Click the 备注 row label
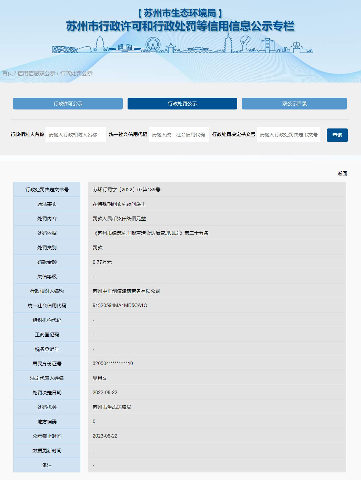The height and width of the screenshot is (480, 361). (47, 465)
